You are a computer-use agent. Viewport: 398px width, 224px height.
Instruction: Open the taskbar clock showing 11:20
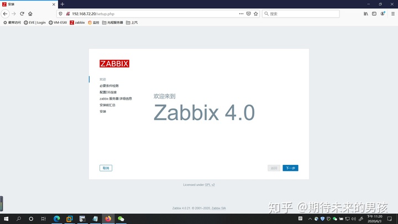click(375, 218)
